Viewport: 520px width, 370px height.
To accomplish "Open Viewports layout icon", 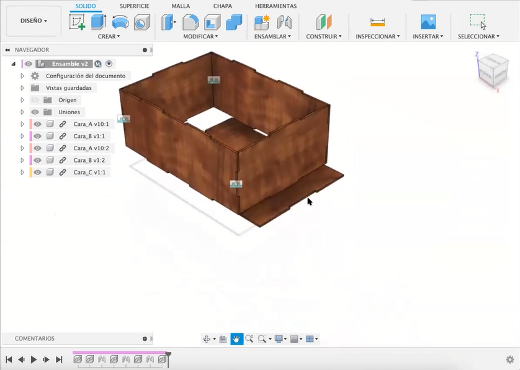I will coord(310,339).
